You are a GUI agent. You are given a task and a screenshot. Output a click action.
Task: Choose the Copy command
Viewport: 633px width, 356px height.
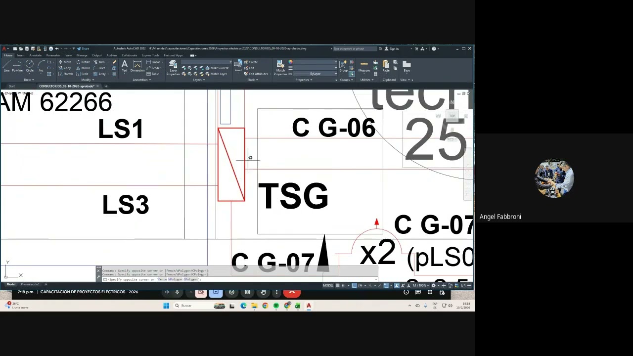pyautogui.click(x=65, y=68)
